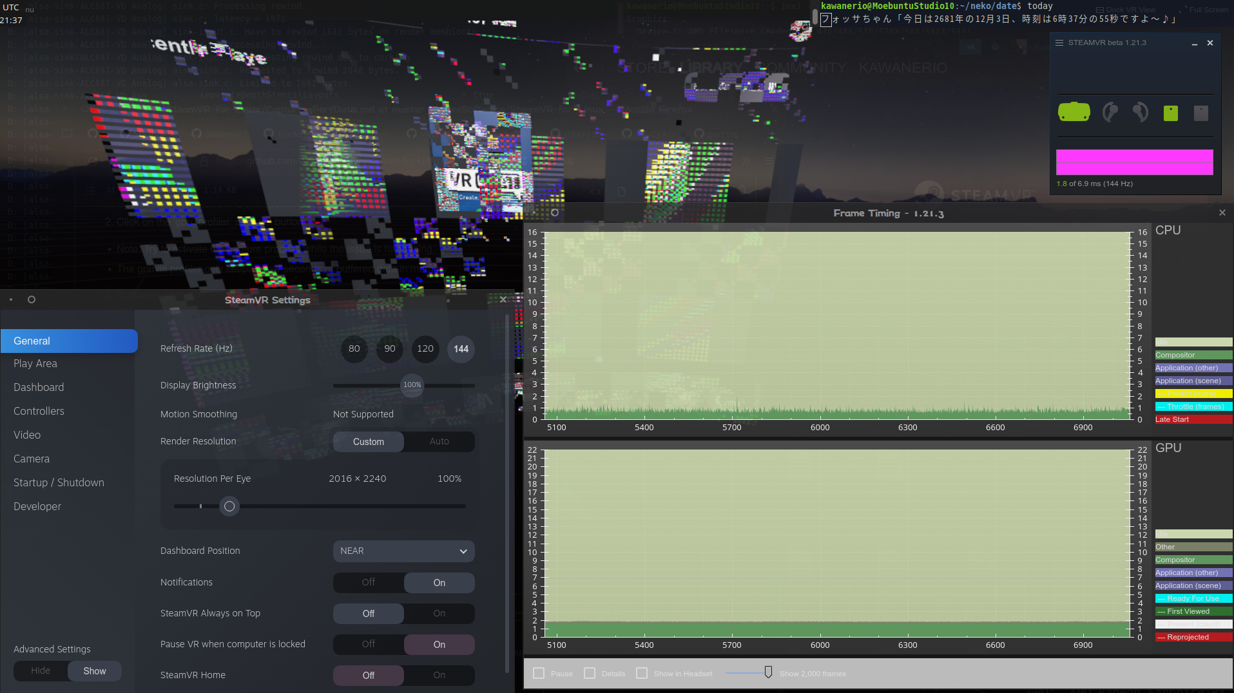Click the GPU frame timing graph
The height and width of the screenshot is (693, 1234).
(x=838, y=544)
